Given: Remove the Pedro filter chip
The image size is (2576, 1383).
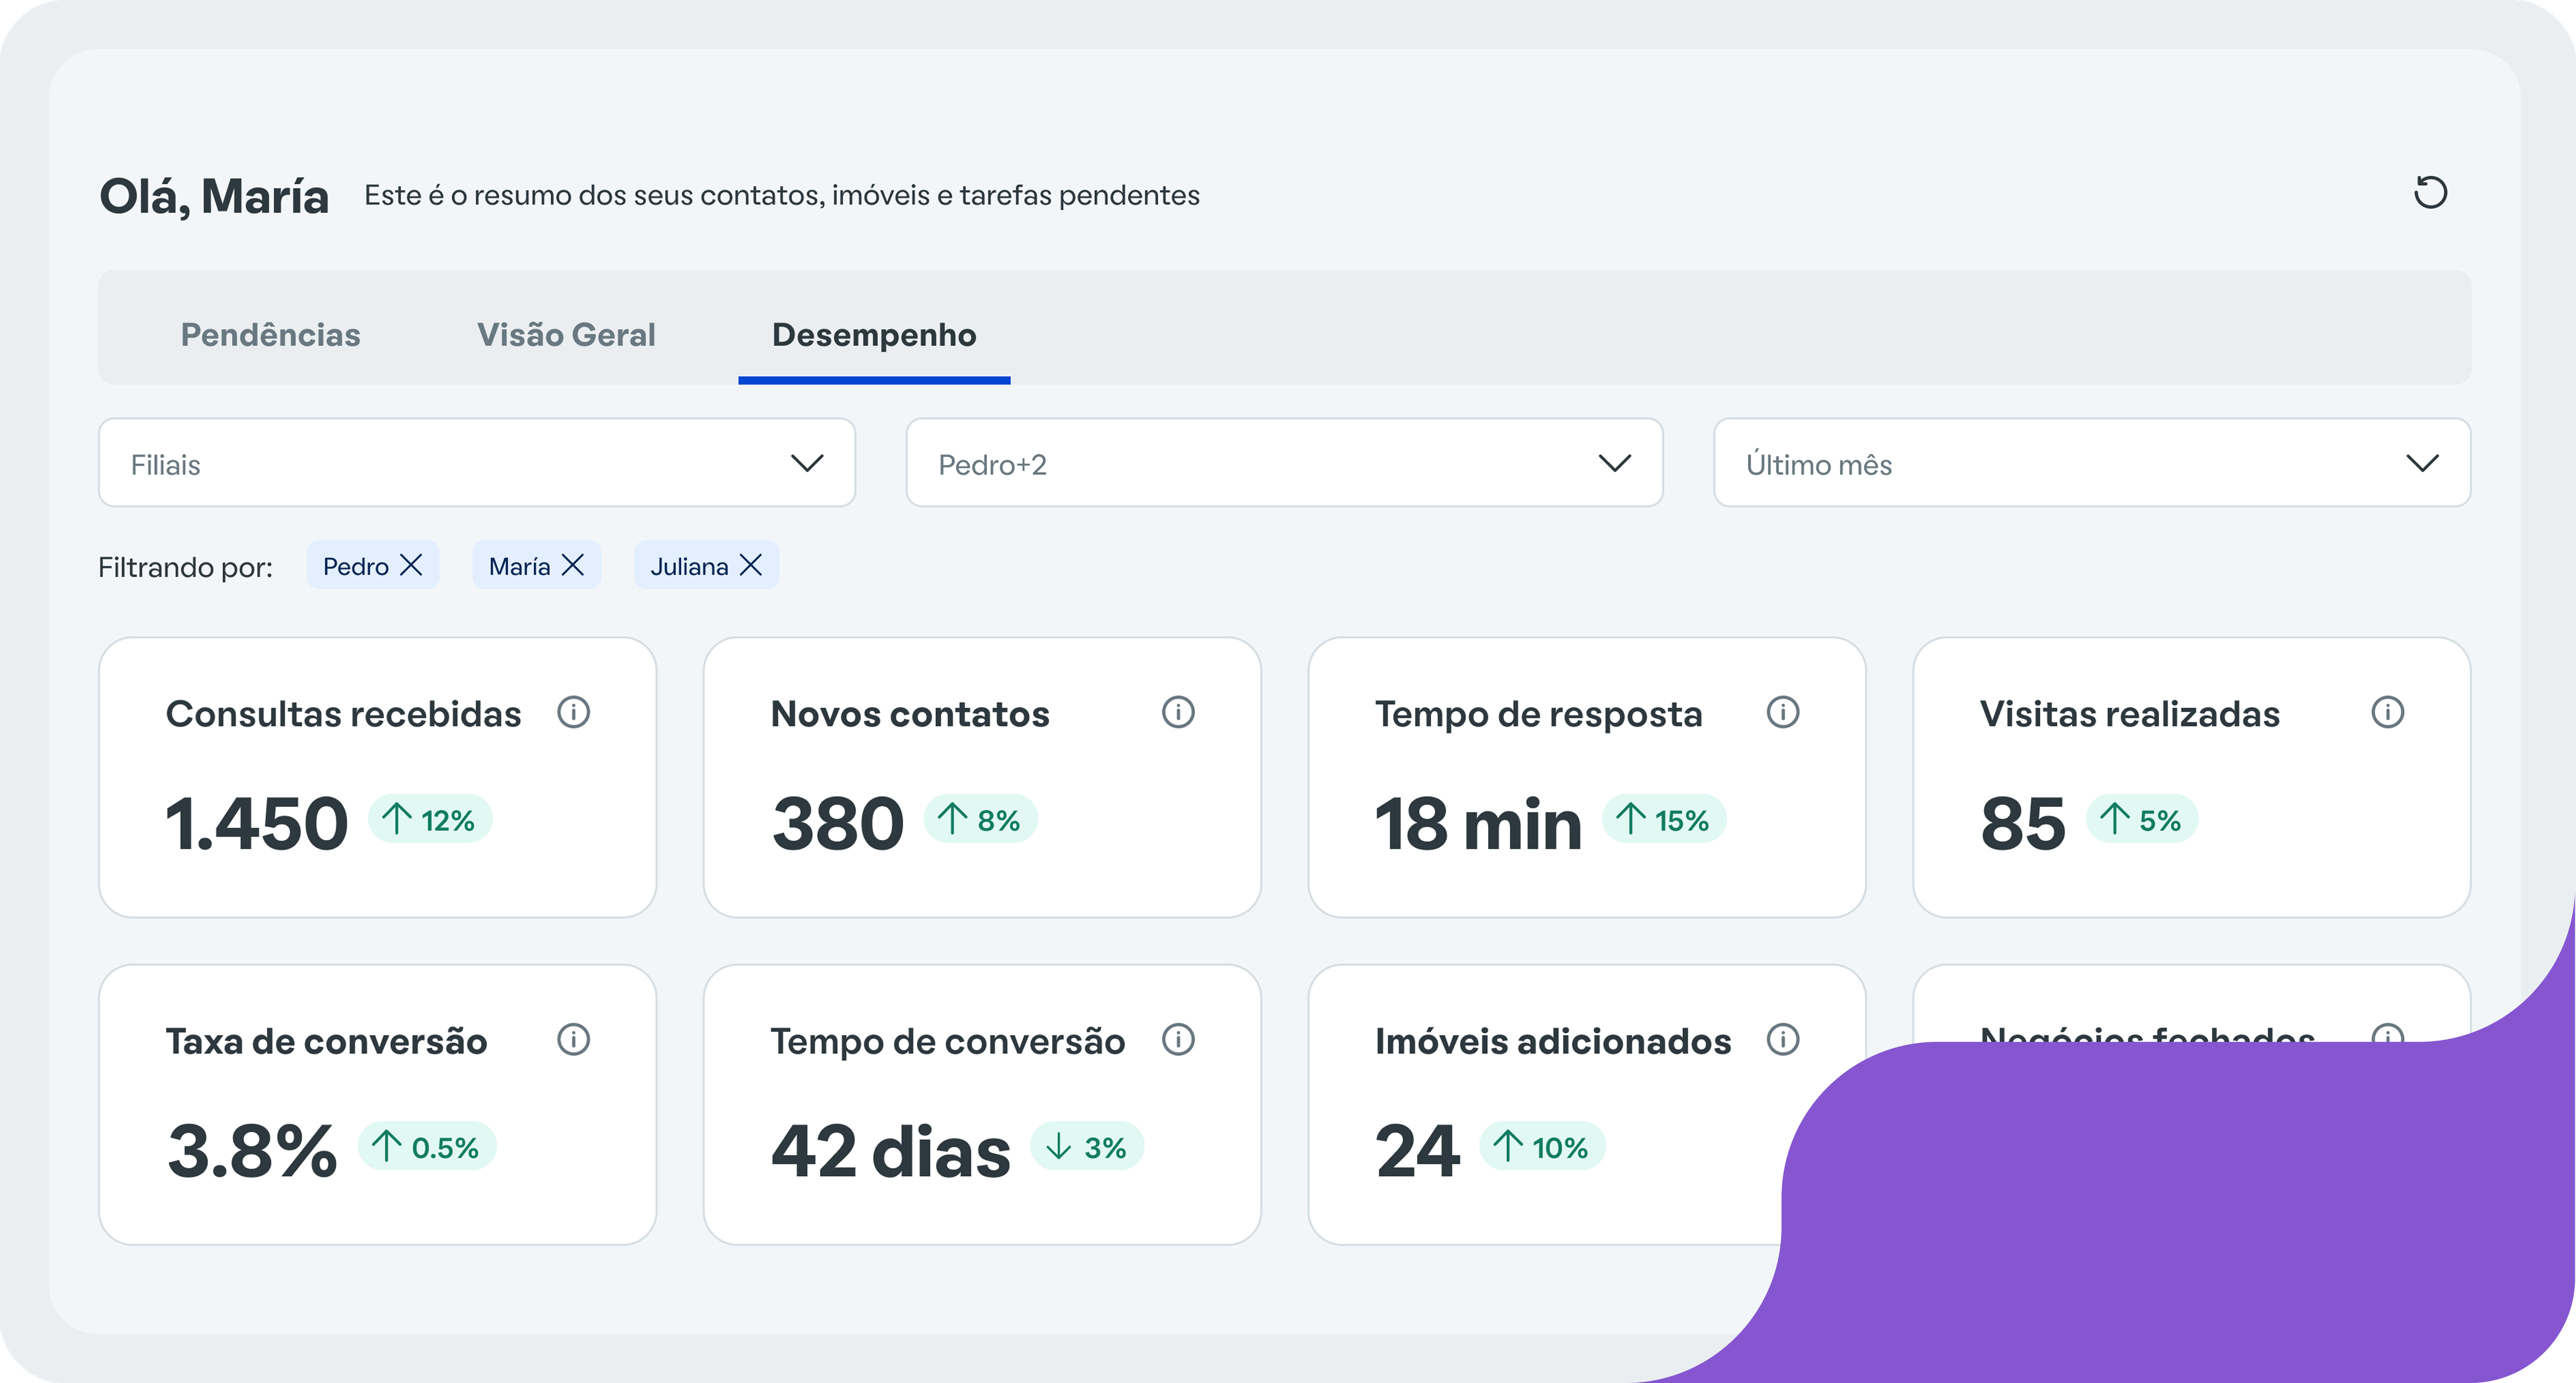Looking at the screenshot, I should (411, 566).
